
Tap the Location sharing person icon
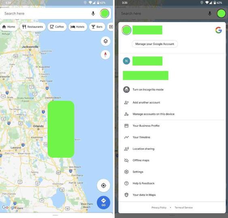(x=126, y=149)
